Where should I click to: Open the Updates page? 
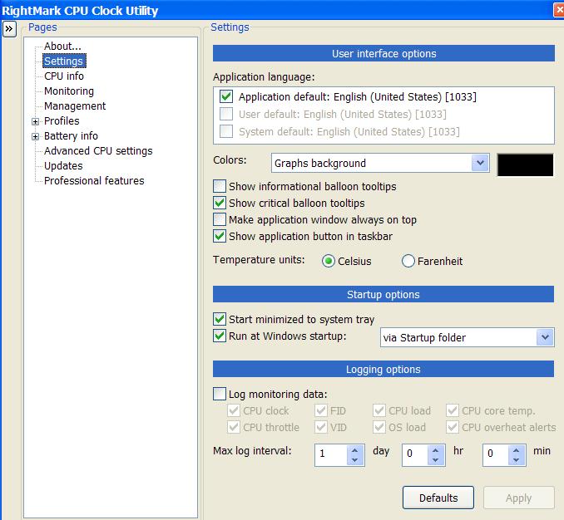tap(63, 166)
